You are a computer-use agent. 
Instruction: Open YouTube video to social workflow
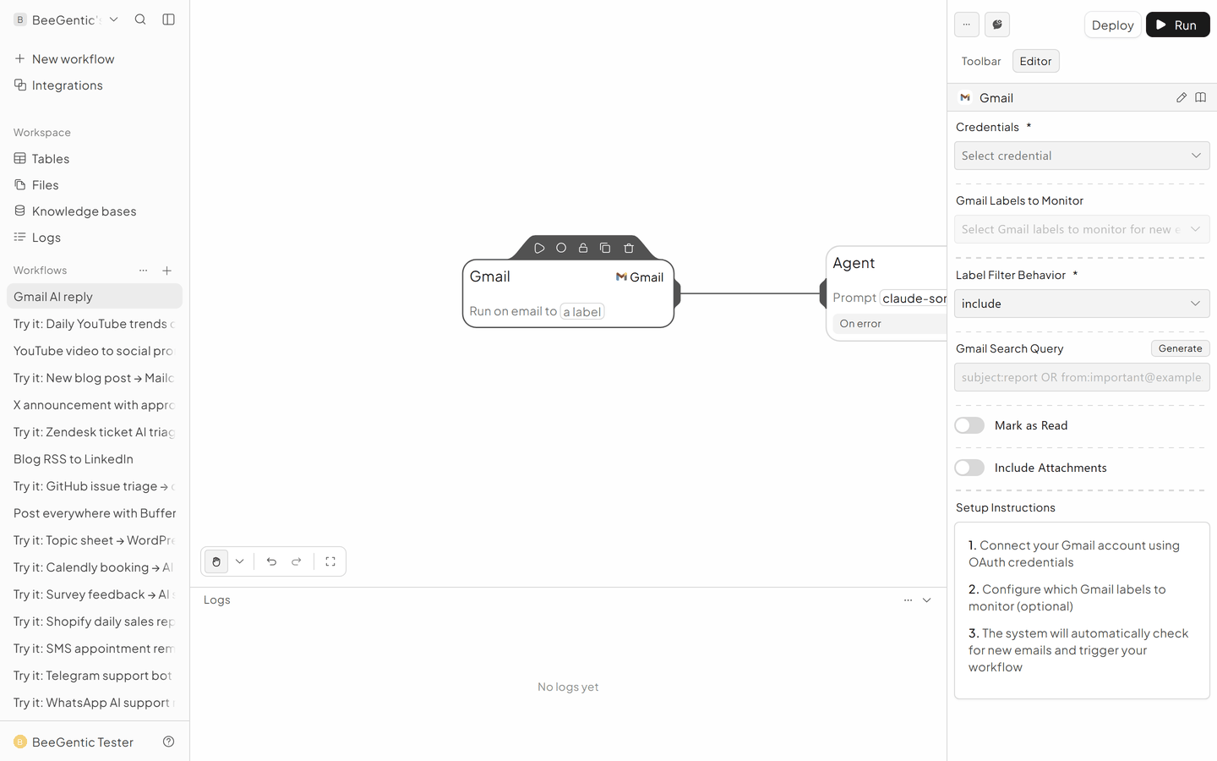(95, 351)
